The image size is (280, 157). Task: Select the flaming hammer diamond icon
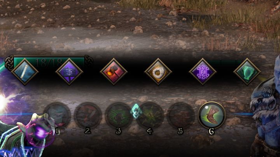pyautogui.click(x=114, y=72)
